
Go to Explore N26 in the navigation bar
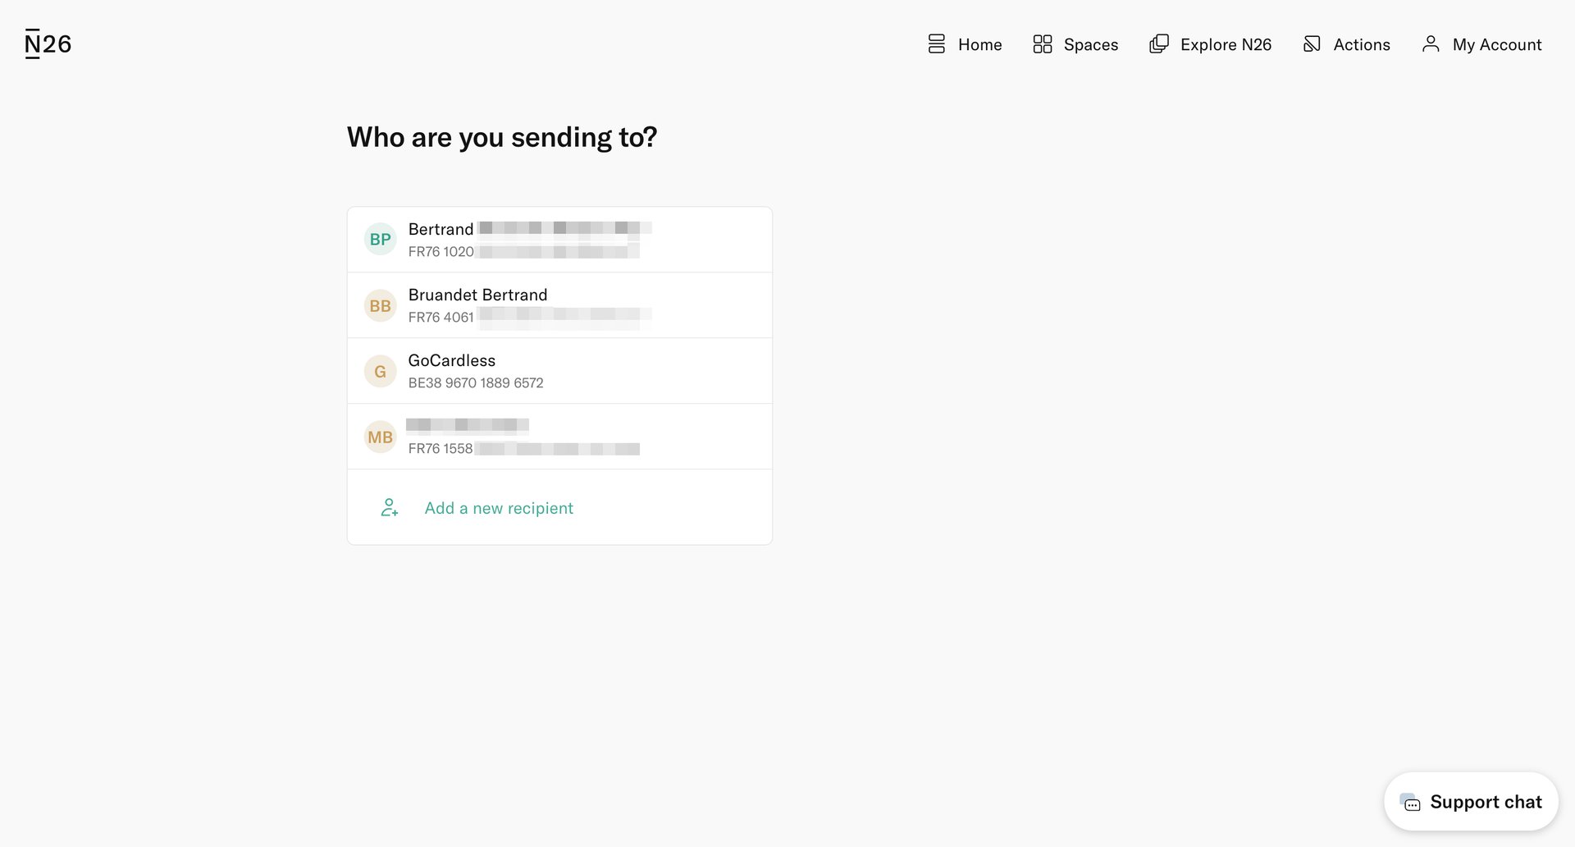1226,44
